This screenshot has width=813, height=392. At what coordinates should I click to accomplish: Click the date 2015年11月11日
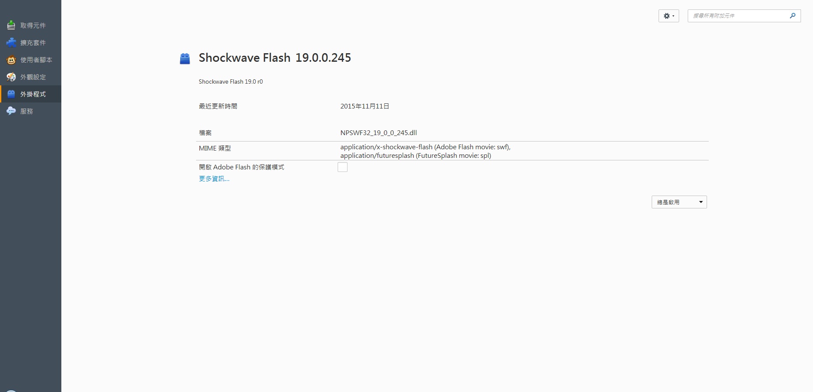pyautogui.click(x=365, y=106)
